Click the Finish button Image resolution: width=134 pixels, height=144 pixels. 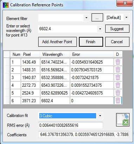91,42
